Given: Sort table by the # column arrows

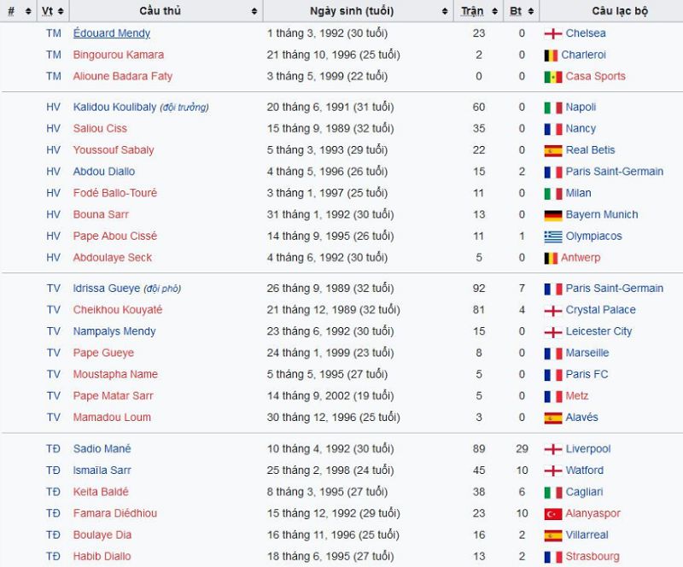Looking at the screenshot, I should (28, 11).
